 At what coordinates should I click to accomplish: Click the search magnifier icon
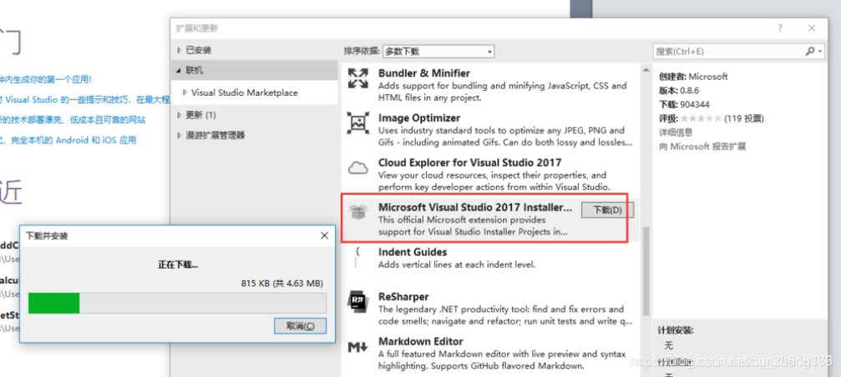tap(810, 51)
